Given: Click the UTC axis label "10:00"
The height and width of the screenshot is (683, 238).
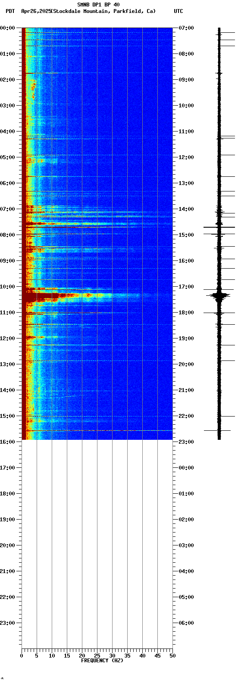Looking at the screenshot, I should point(186,106).
